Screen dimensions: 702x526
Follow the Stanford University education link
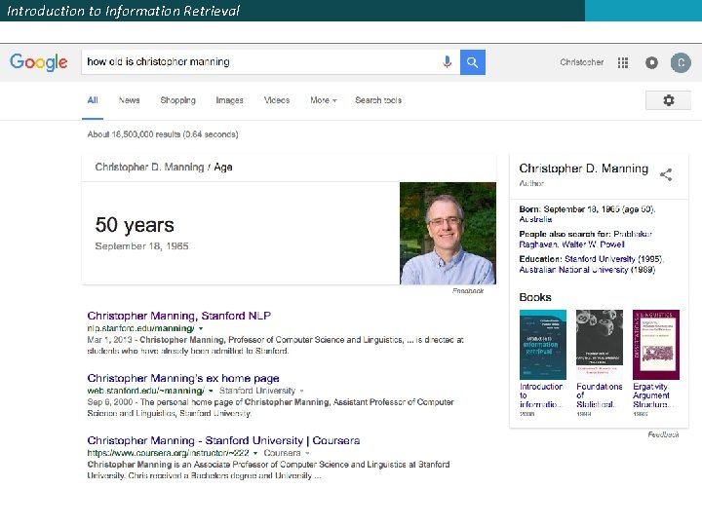600,258
